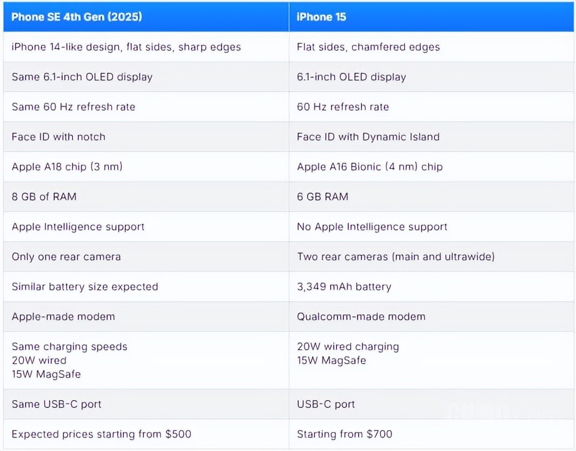Select the "Same 6.1-inch OLED display" cell
576x451 pixels.
(x=82, y=77)
